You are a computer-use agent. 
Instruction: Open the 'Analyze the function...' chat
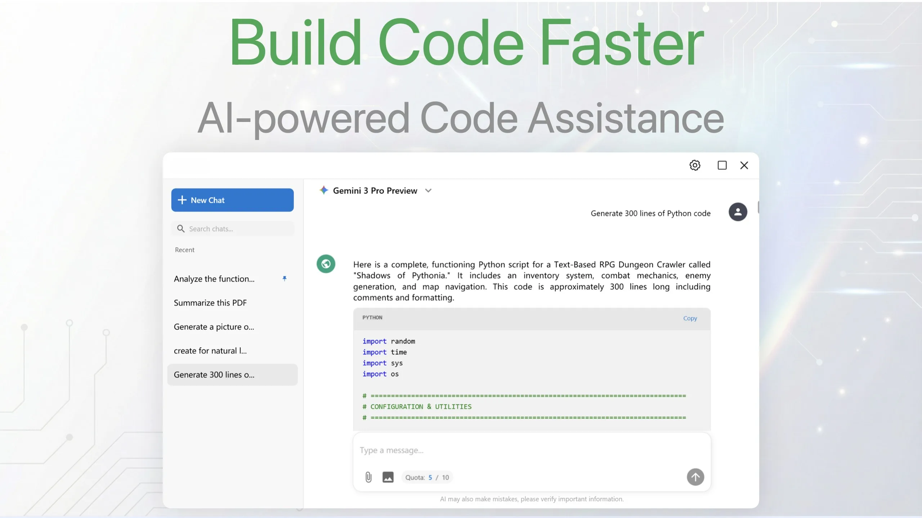[232, 279]
